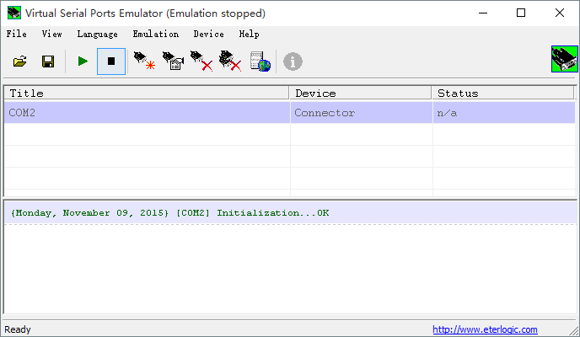Sort by the Title column header
Viewport: 580px width, 337px height.
coord(147,94)
